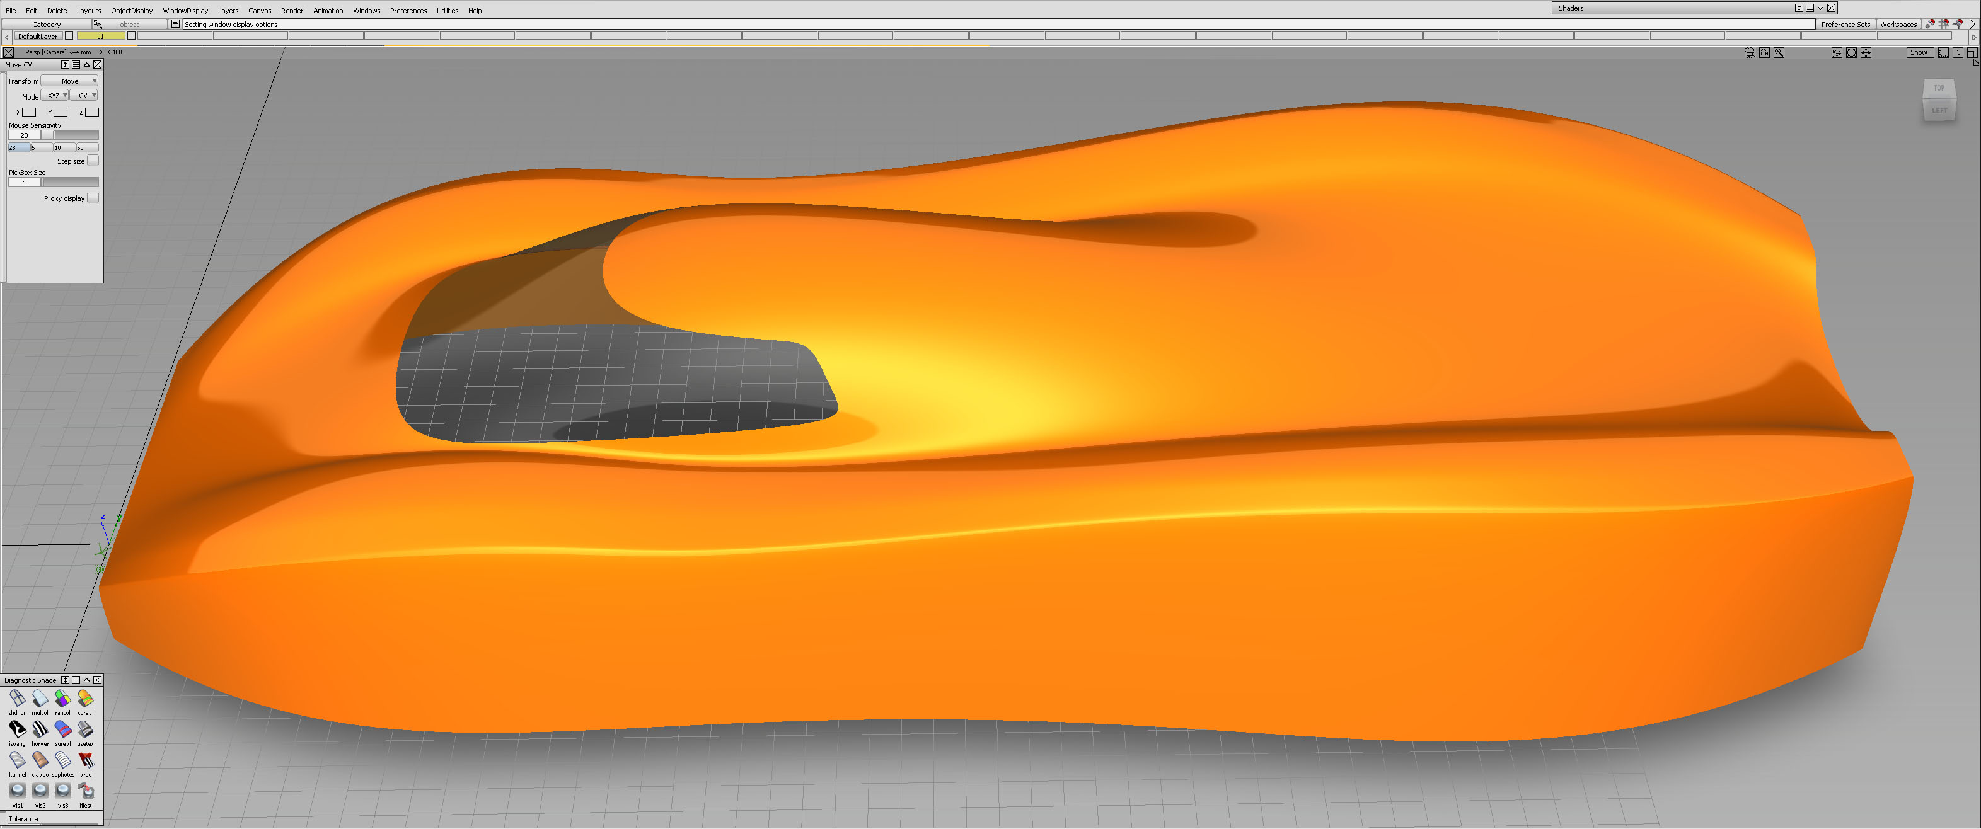The height and width of the screenshot is (829, 1981).
Task: Turn off shading with shdnon icon
Action: click(x=17, y=699)
